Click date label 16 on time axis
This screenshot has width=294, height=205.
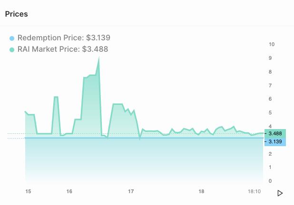pyautogui.click(x=69, y=191)
